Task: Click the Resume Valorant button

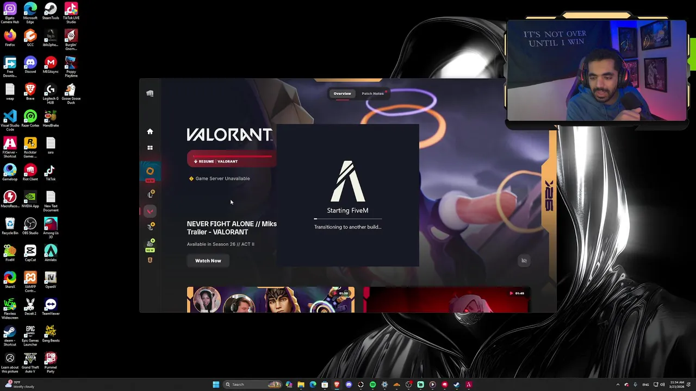Action: pos(232,159)
